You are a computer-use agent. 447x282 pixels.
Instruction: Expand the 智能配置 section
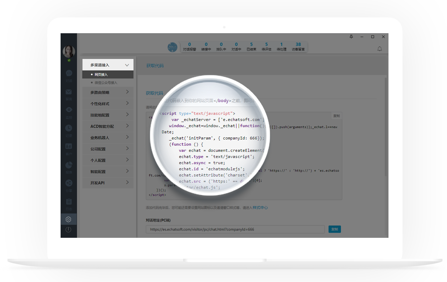[x=108, y=172]
